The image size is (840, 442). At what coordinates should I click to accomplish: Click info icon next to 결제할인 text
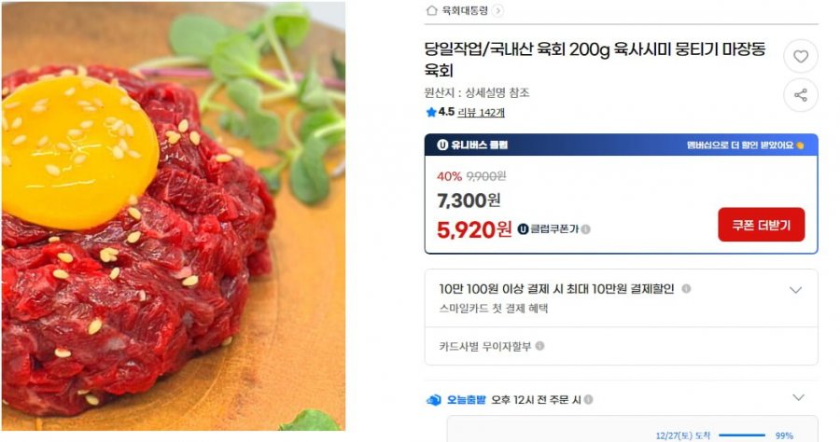pyautogui.click(x=686, y=288)
